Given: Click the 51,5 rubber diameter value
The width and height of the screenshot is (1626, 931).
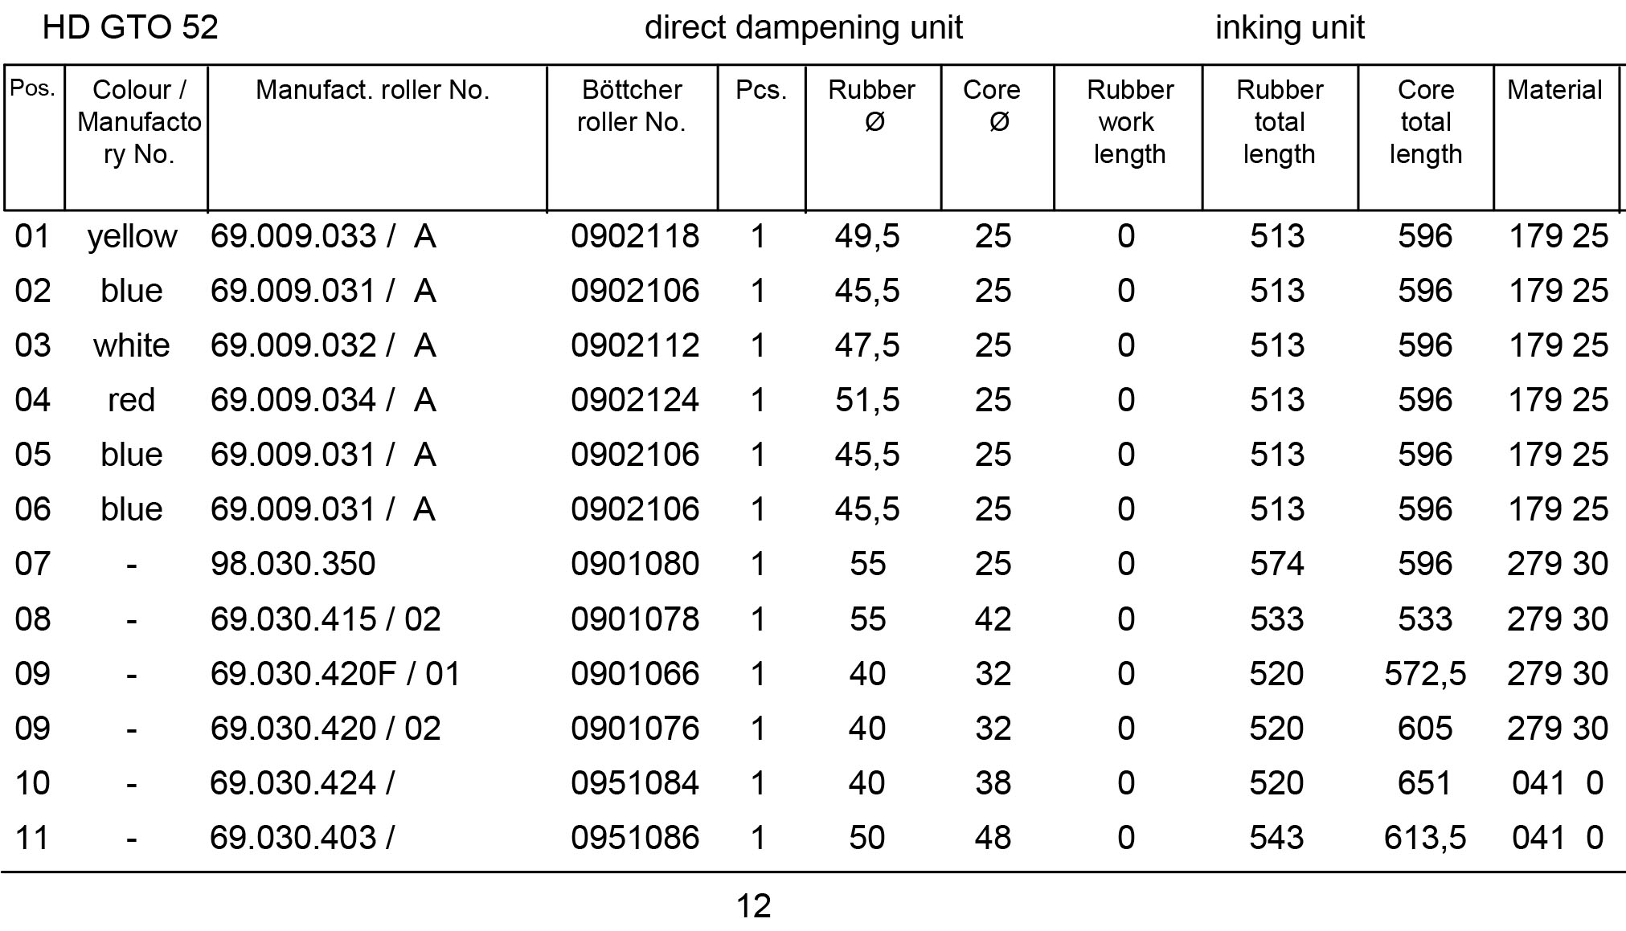Looking at the screenshot, I should [867, 400].
